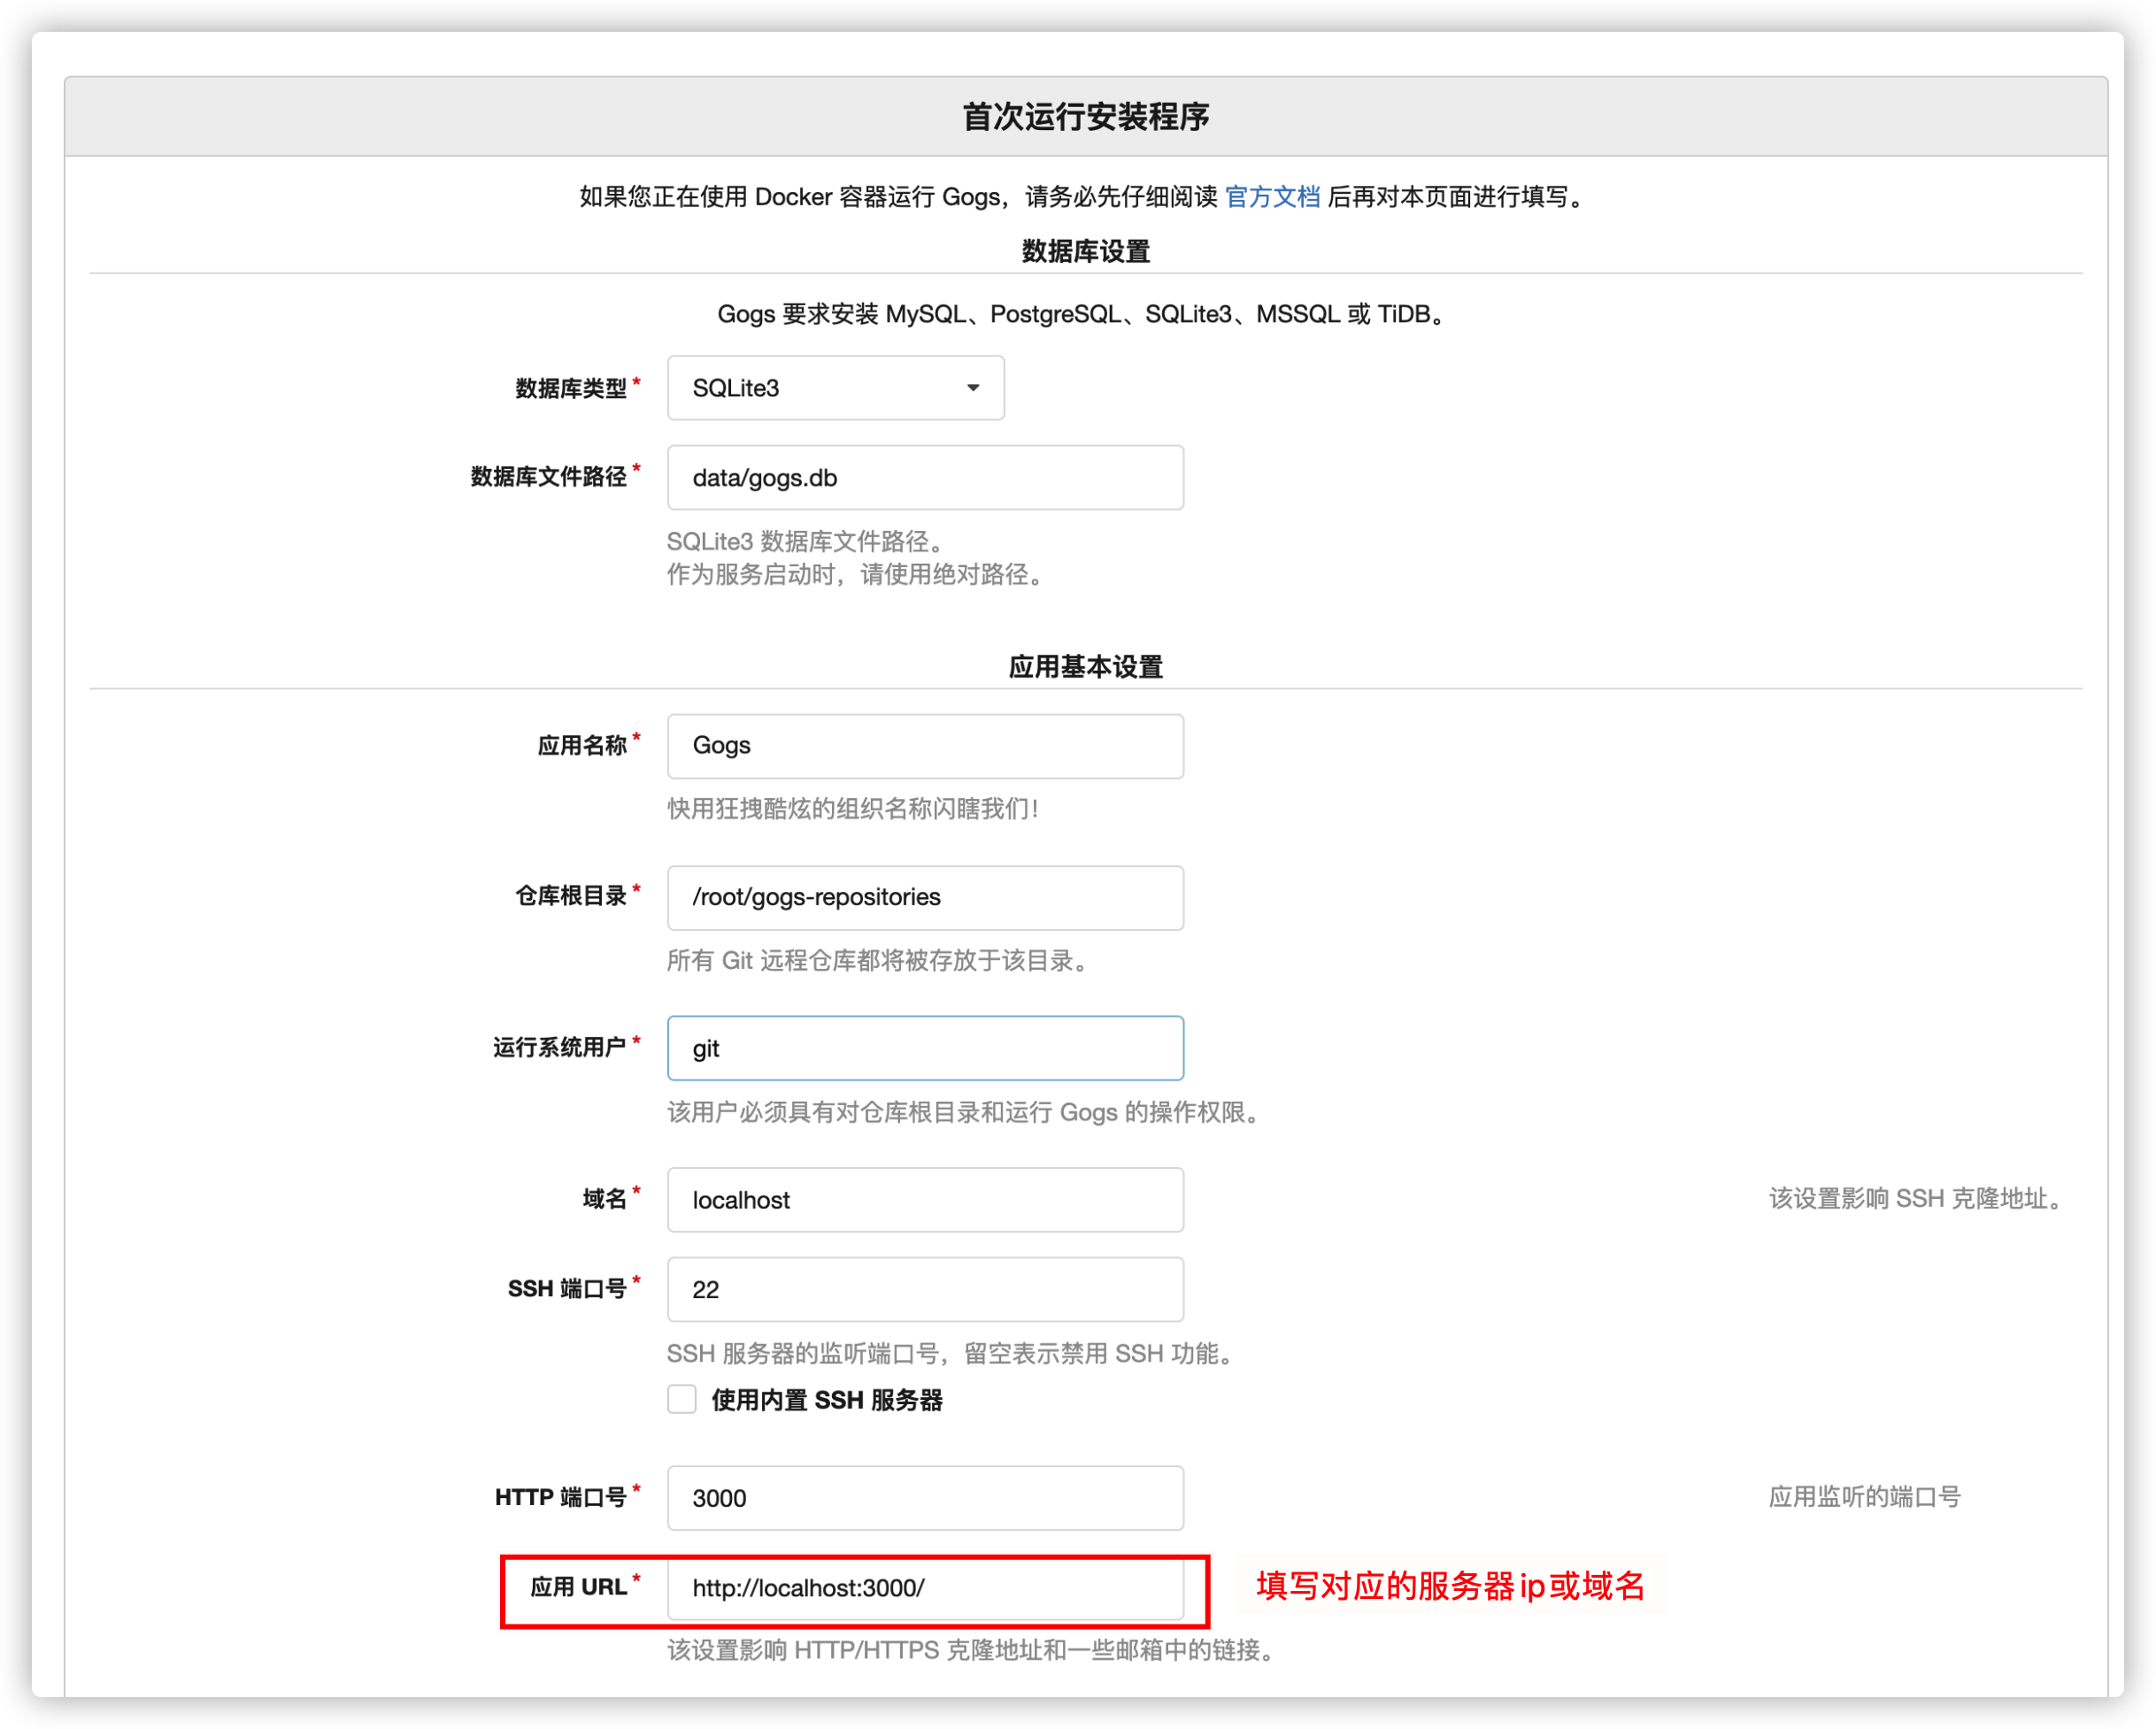This screenshot has height=1729, width=2156.
Task: Click the HTTP 端口号 field showing 3000
Action: pyautogui.click(x=924, y=1498)
